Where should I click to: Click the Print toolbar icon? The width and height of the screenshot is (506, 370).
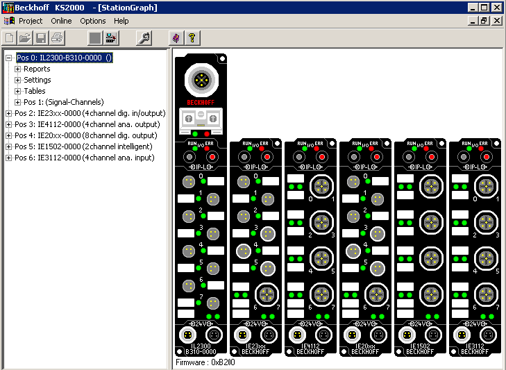[x=57, y=38]
